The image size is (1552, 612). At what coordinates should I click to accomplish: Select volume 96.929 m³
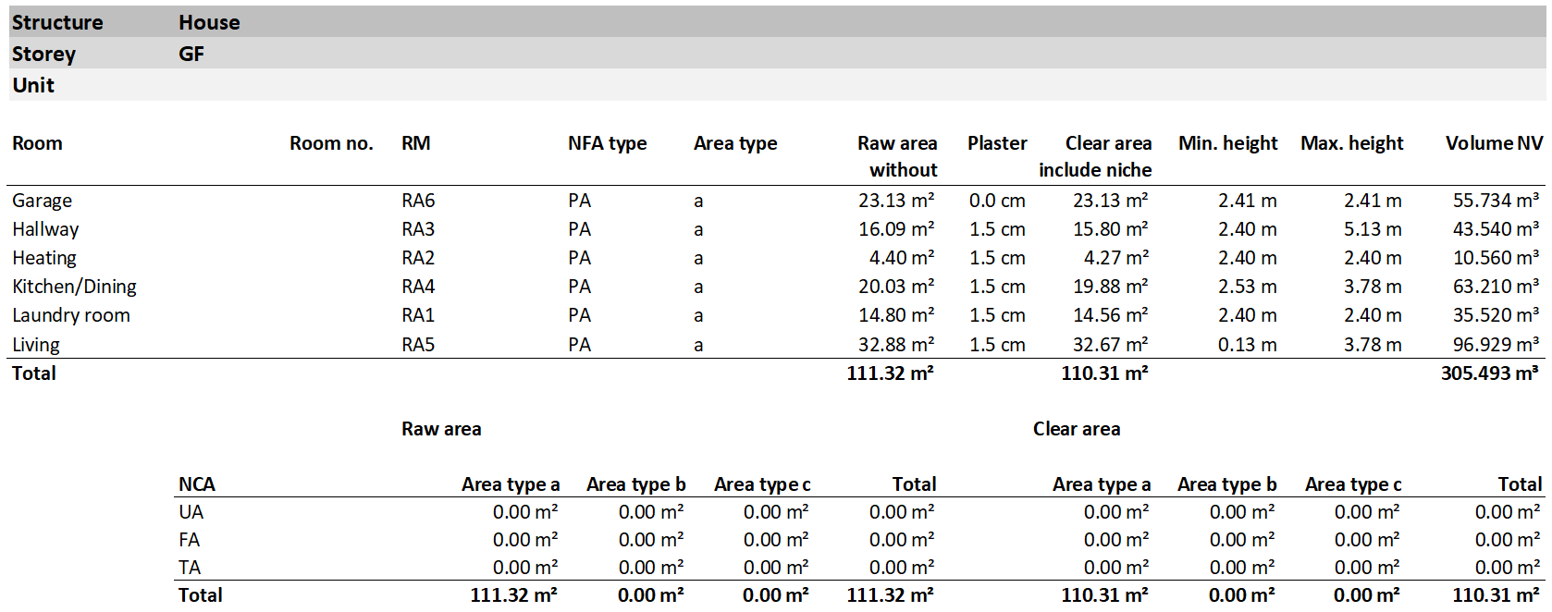coord(1497,345)
